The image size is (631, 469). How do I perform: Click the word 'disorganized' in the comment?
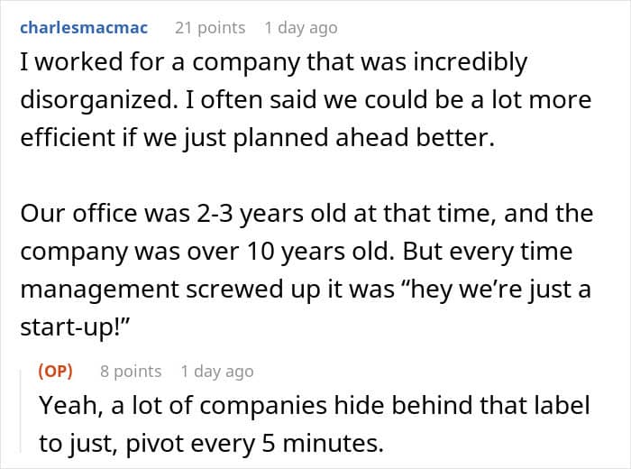tap(96, 100)
